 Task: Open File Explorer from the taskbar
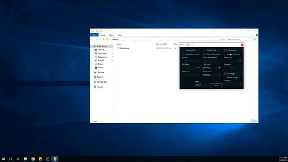[26, 159]
